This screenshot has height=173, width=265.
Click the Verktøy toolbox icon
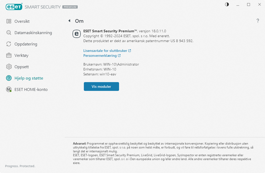pyautogui.click(x=9, y=56)
